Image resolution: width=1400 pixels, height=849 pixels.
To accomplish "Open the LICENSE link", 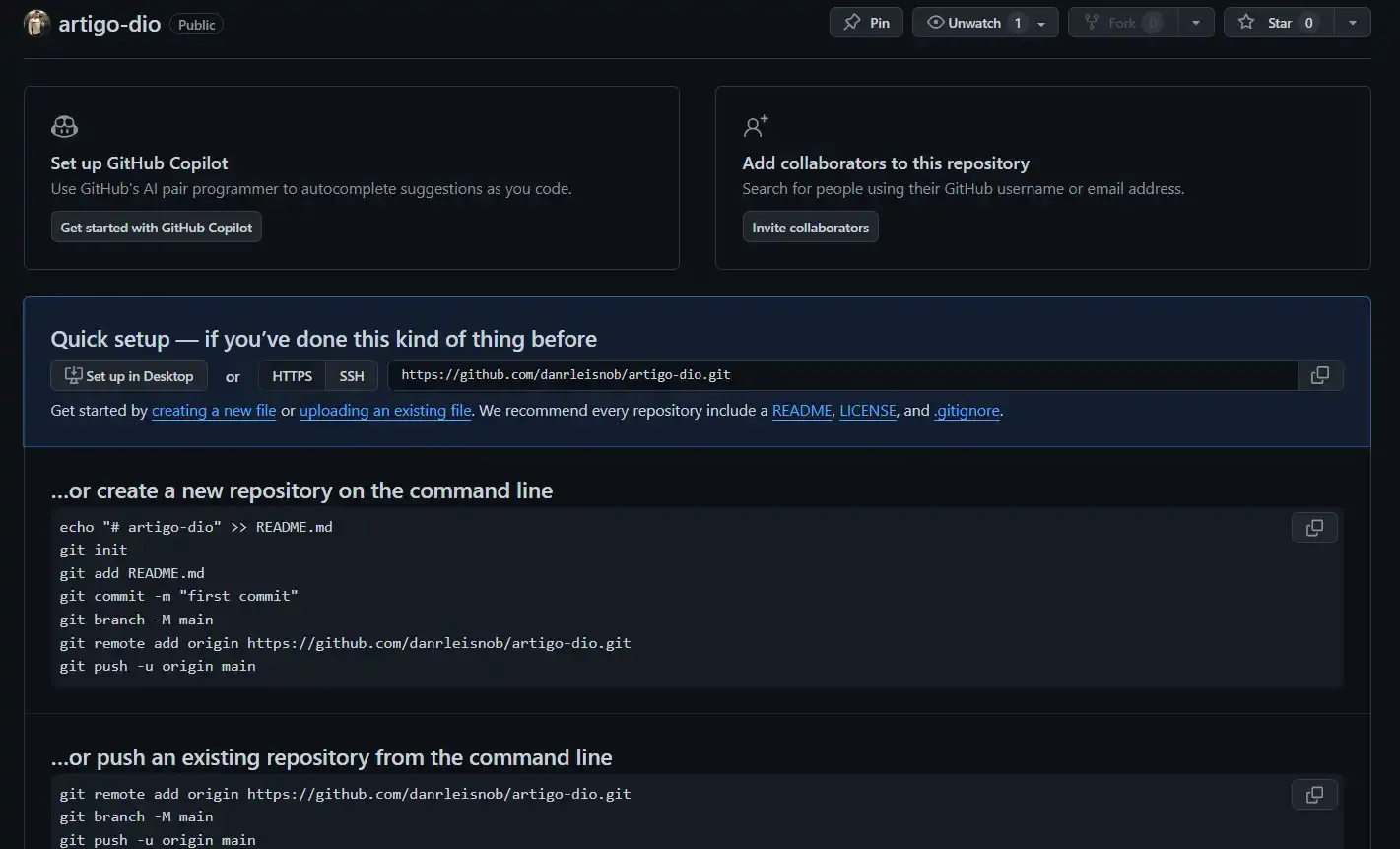I will coord(868,411).
